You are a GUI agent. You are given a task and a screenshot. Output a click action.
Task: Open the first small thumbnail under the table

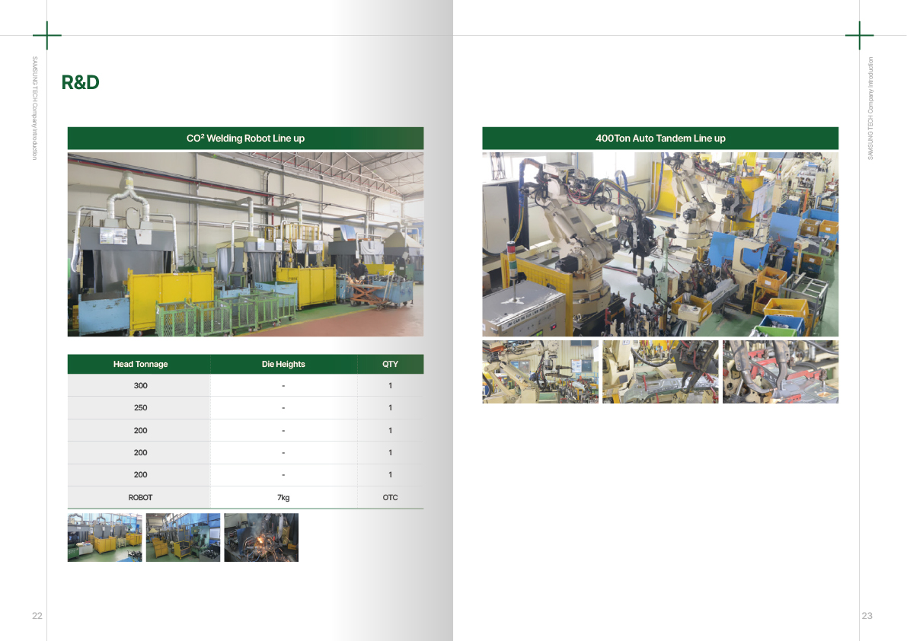pyautogui.click(x=104, y=537)
